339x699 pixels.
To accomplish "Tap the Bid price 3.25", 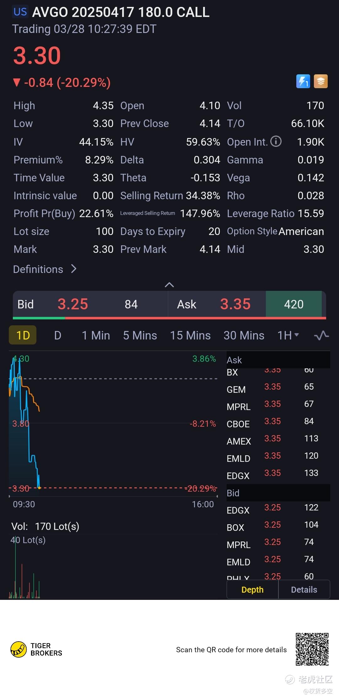I will (x=73, y=304).
